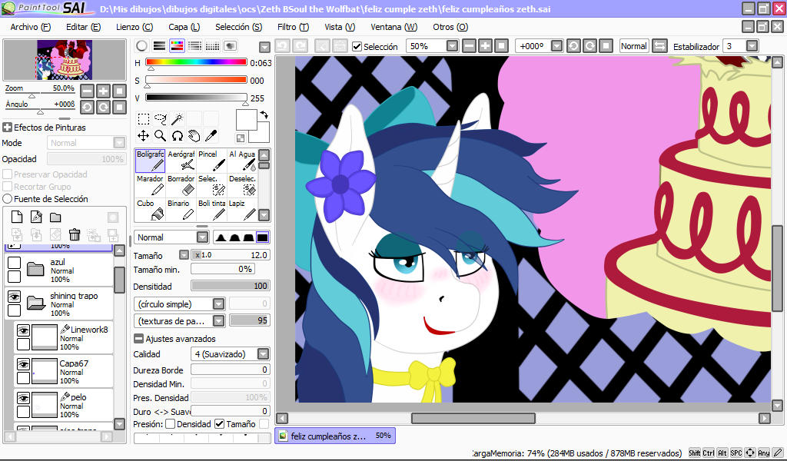Image resolution: width=787 pixels, height=461 pixels.
Task: Enable Densidad pressure checkbox
Action: (x=170, y=424)
